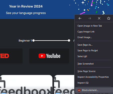Screen dimensions: 113x94
Task: Click the Beginner 1 label
Action: [25, 41]
